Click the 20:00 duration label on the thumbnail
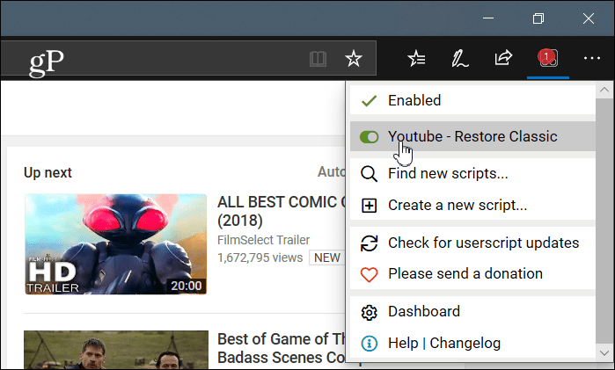 click(x=186, y=286)
